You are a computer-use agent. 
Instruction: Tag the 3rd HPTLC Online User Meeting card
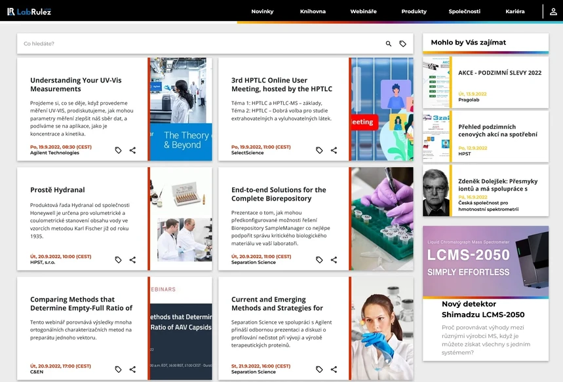[319, 150]
